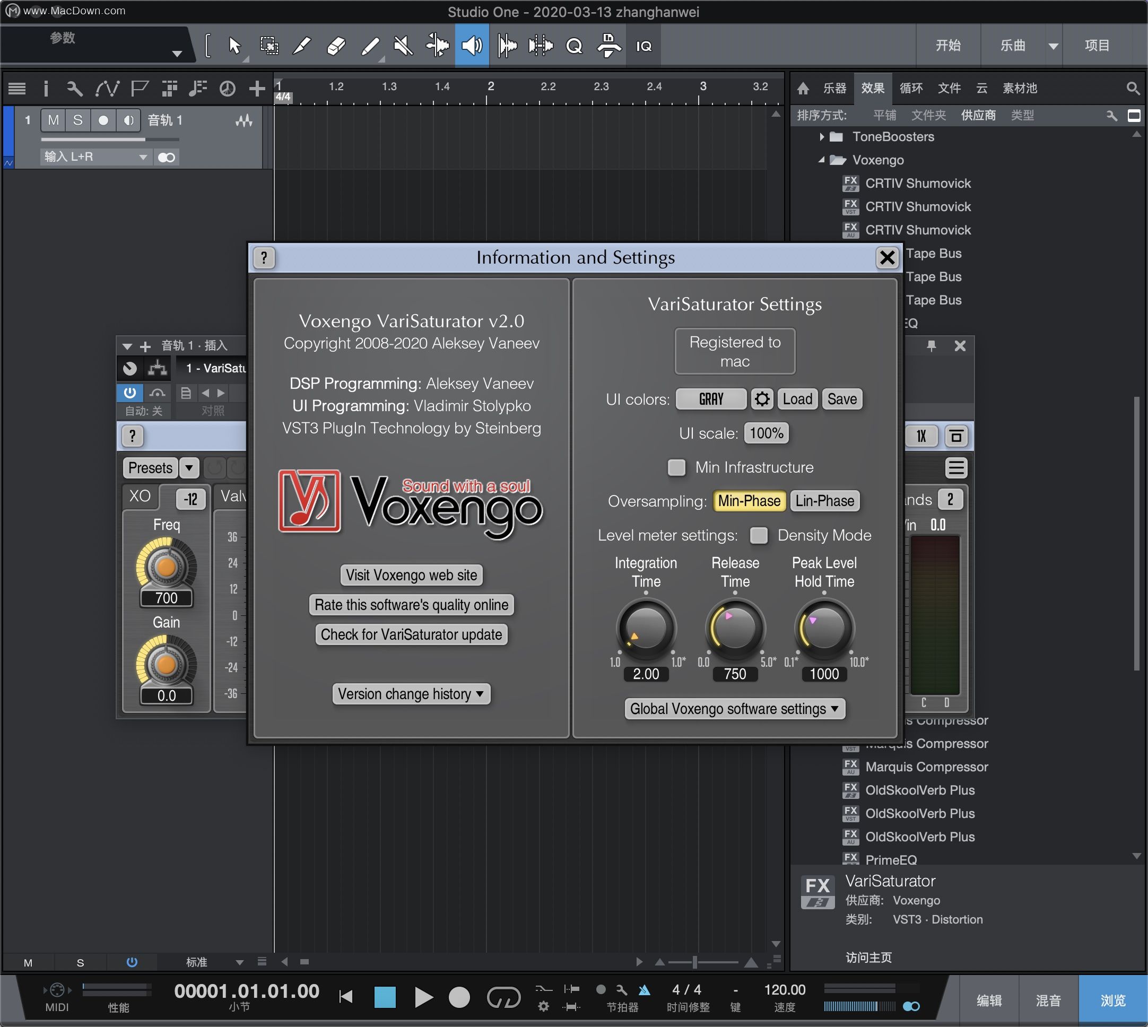The image size is (1148, 1027).
Task: Mute track 音轨 1
Action: tap(53, 120)
